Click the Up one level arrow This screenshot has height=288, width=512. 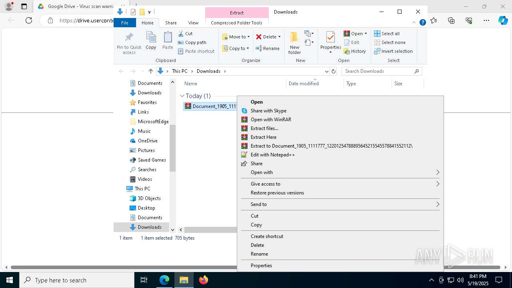click(150, 71)
